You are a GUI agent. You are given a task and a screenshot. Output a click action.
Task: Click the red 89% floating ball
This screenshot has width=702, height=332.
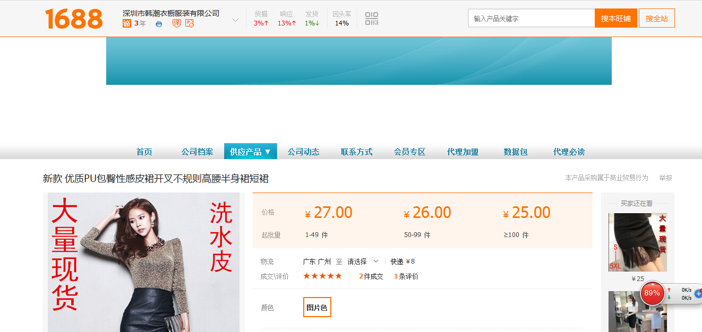click(x=652, y=293)
